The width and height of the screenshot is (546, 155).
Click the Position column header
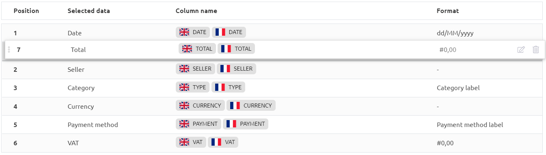(x=26, y=11)
